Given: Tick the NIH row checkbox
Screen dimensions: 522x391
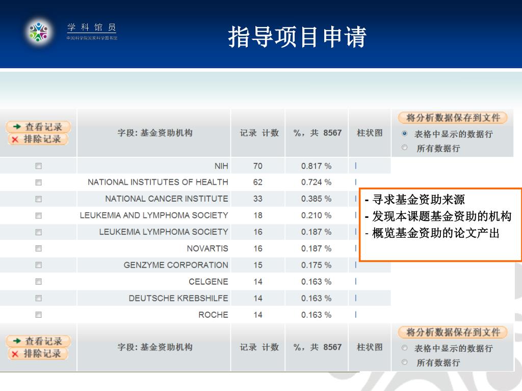Looking at the screenshot, I should click(39, 166).
